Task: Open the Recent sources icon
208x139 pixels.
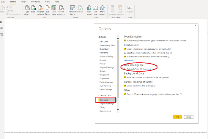Action: pos(61,8)
